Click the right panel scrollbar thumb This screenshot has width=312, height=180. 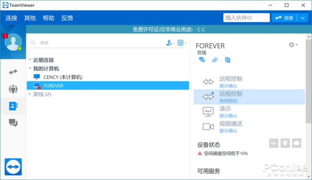(x=308, y=81)
